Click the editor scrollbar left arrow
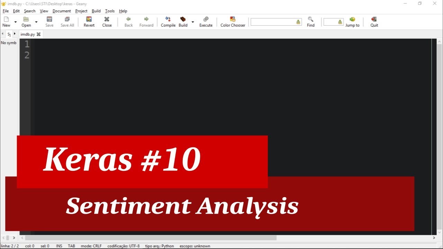This screenshot has width=443, height=249. (x=22, y=238)
